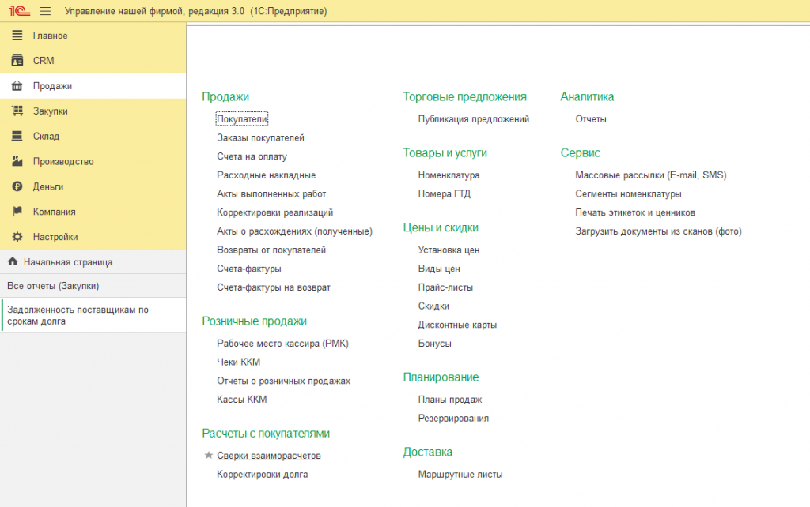Screen dimensions: 810x507
Task: Click the Закупки cart icon
Action: click(17, 111)
